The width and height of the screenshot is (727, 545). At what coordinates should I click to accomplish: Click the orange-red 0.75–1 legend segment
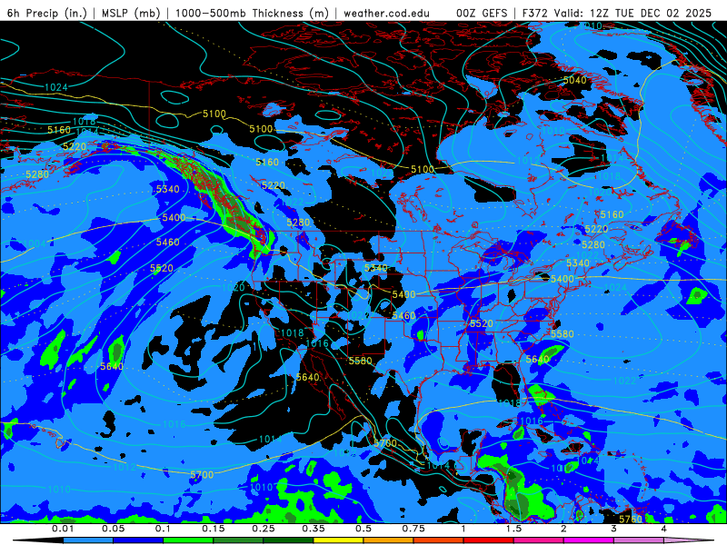coord(439,540)
